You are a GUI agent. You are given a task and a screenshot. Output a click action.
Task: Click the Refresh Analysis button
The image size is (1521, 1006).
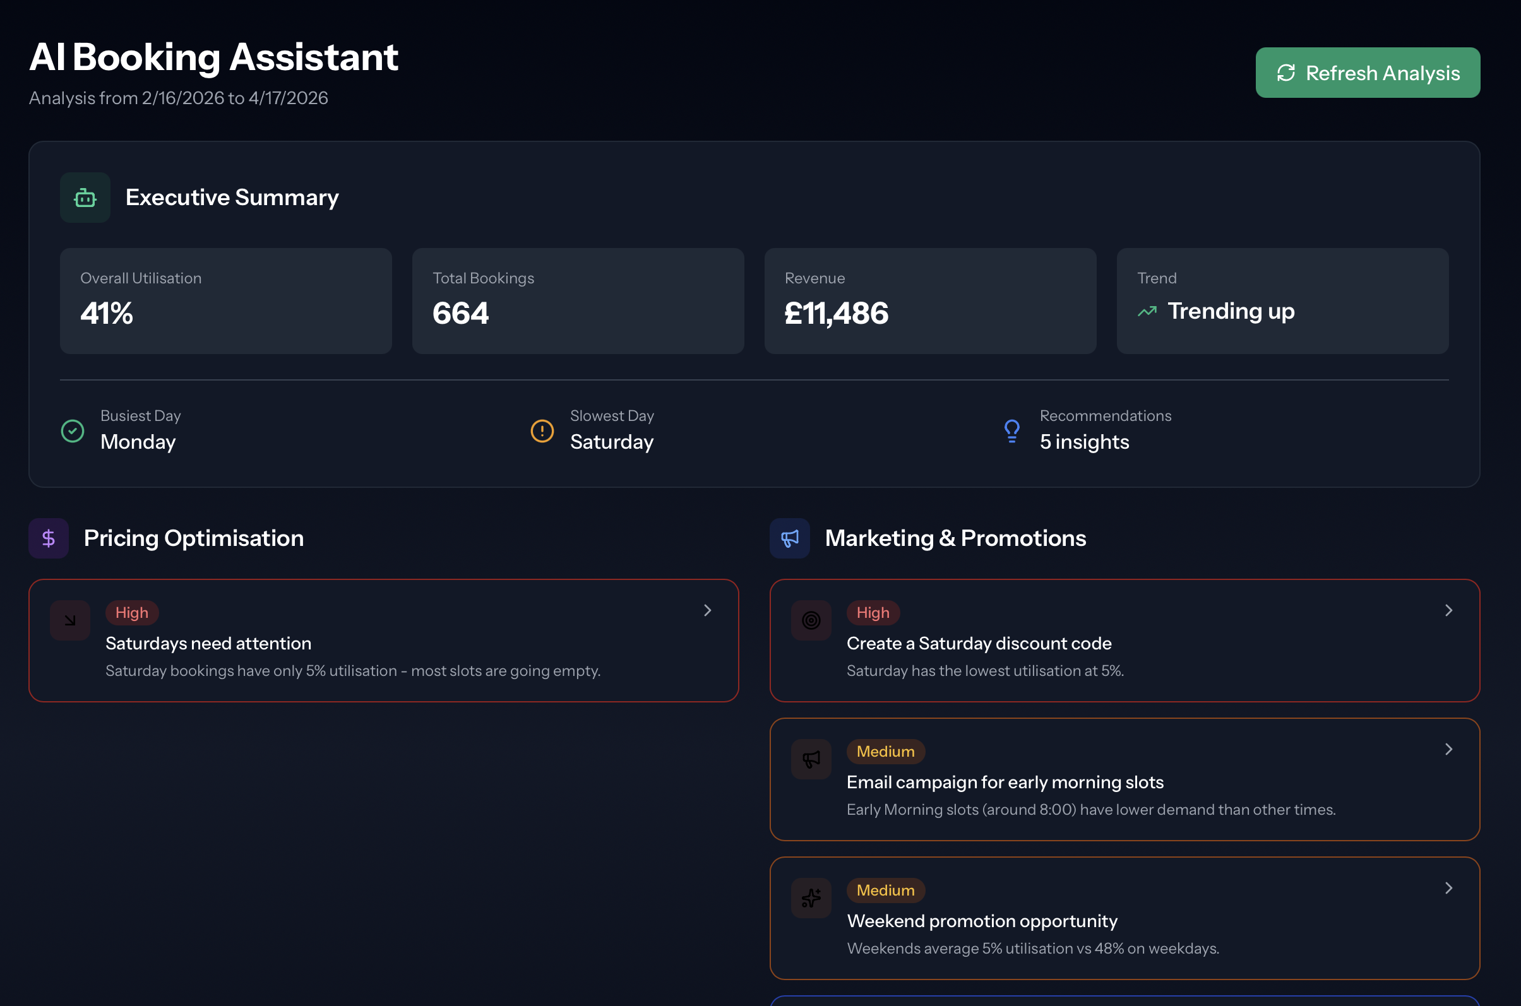(x=1368, y=73)
